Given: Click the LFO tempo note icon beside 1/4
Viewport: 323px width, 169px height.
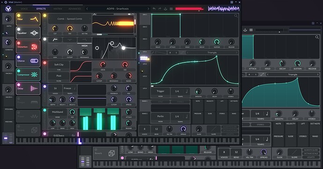Looking at the screenshot, I should (x=187, y=91).
